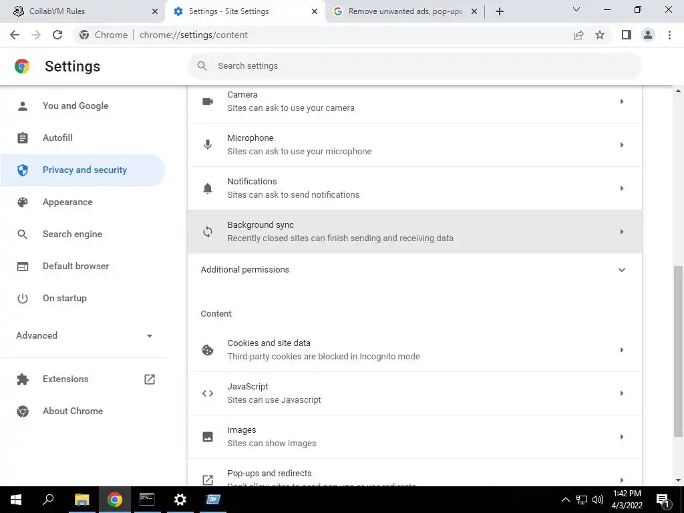Open taskbar search magnifier
The image size is (684, 513).
click(x=48, y=500)
